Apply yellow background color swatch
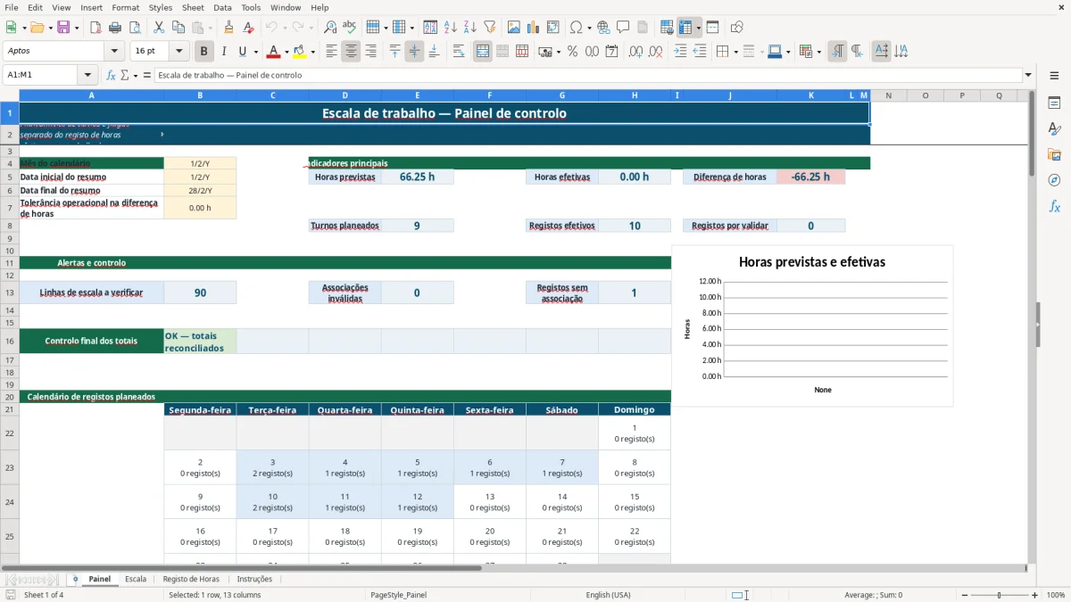This screenshot has height=602, width=1071. 299,52
